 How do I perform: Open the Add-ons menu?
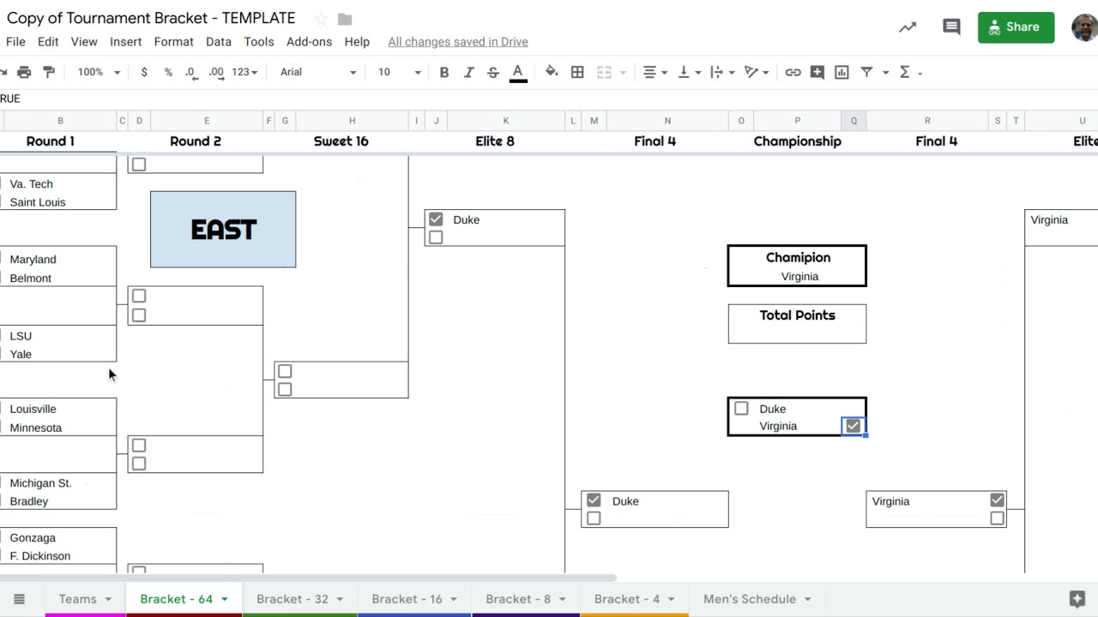pos(309,41)
